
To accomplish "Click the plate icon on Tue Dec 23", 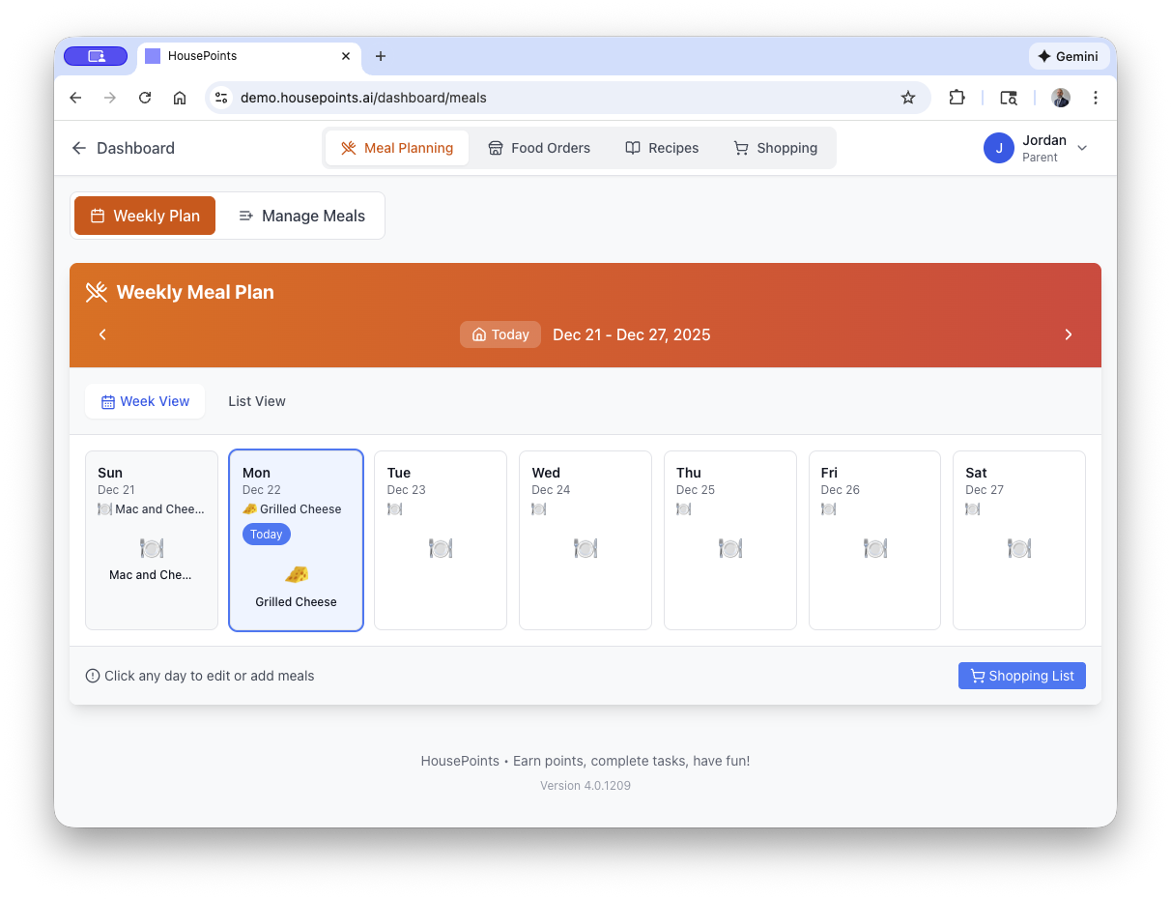I will point(441,549).
